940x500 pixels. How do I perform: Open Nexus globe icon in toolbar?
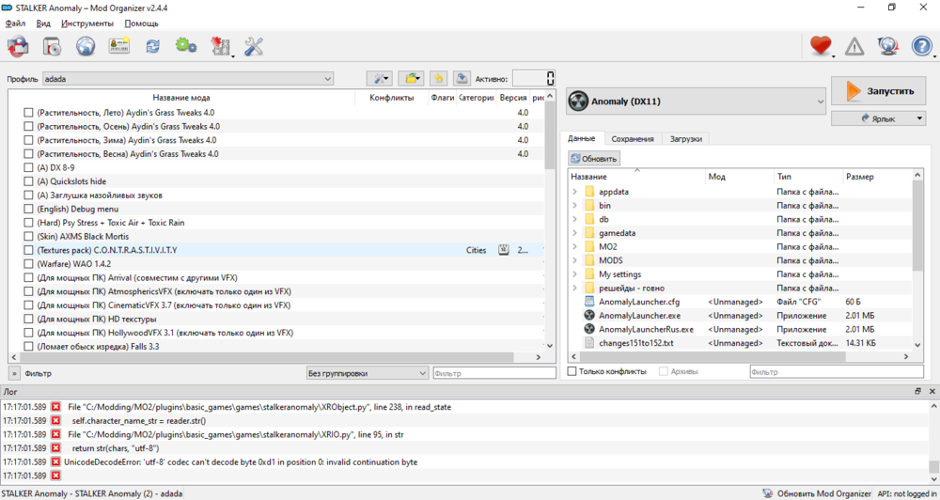click(86, 46)
